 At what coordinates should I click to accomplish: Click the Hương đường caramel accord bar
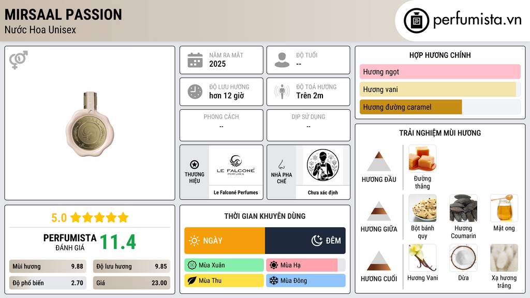(440, 107)
